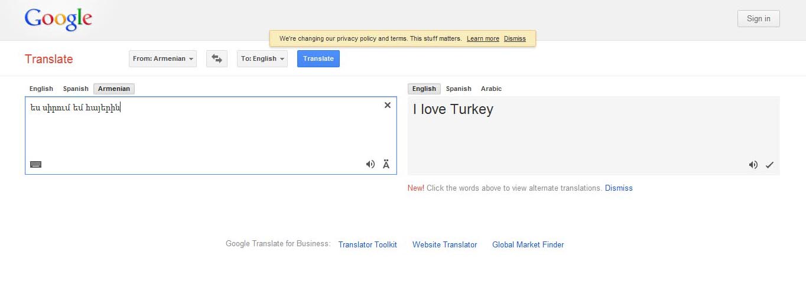The width and height of the screenshot is (806, 307).
Task: Clear the source text with X icon
Action: (388, 105)
